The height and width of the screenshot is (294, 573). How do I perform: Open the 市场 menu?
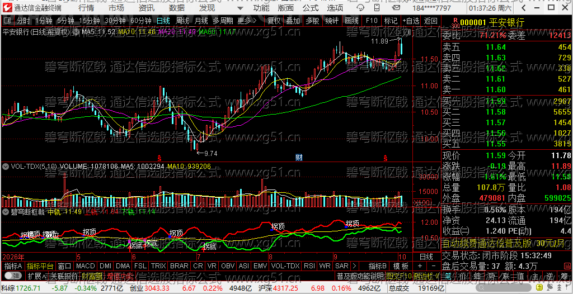click(116, 8)
